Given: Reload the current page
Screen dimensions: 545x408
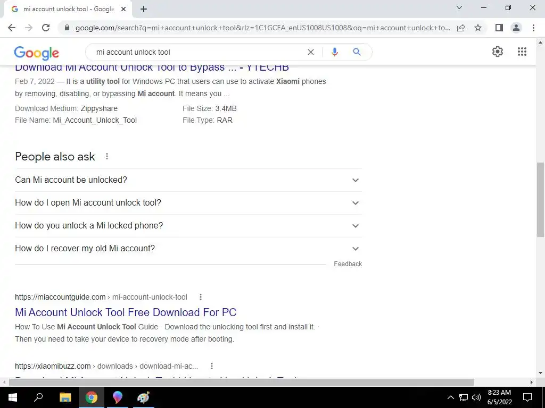Looking at the screenshot, I should point(46,28).
